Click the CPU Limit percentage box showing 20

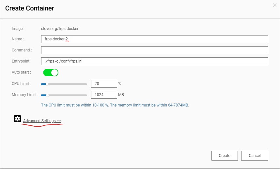(104, 84)
